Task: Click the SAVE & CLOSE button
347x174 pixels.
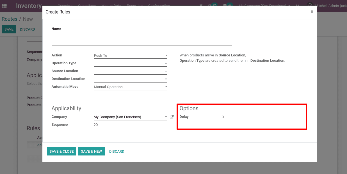Action: pos(61,151)
